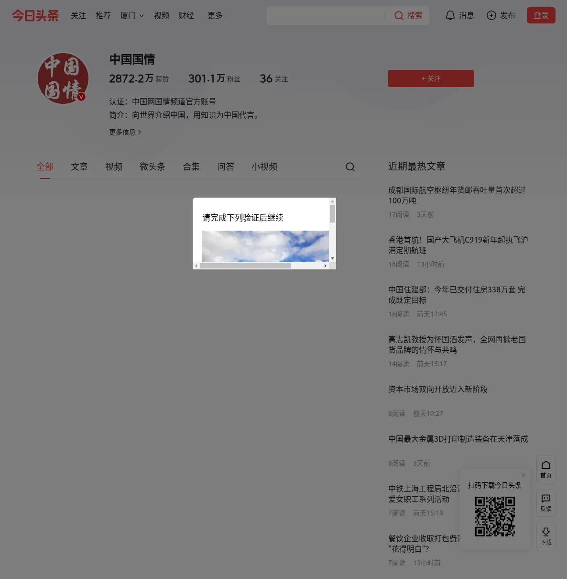
Task: Expand the 厦门 city dropdown
Action: [132, 16]
